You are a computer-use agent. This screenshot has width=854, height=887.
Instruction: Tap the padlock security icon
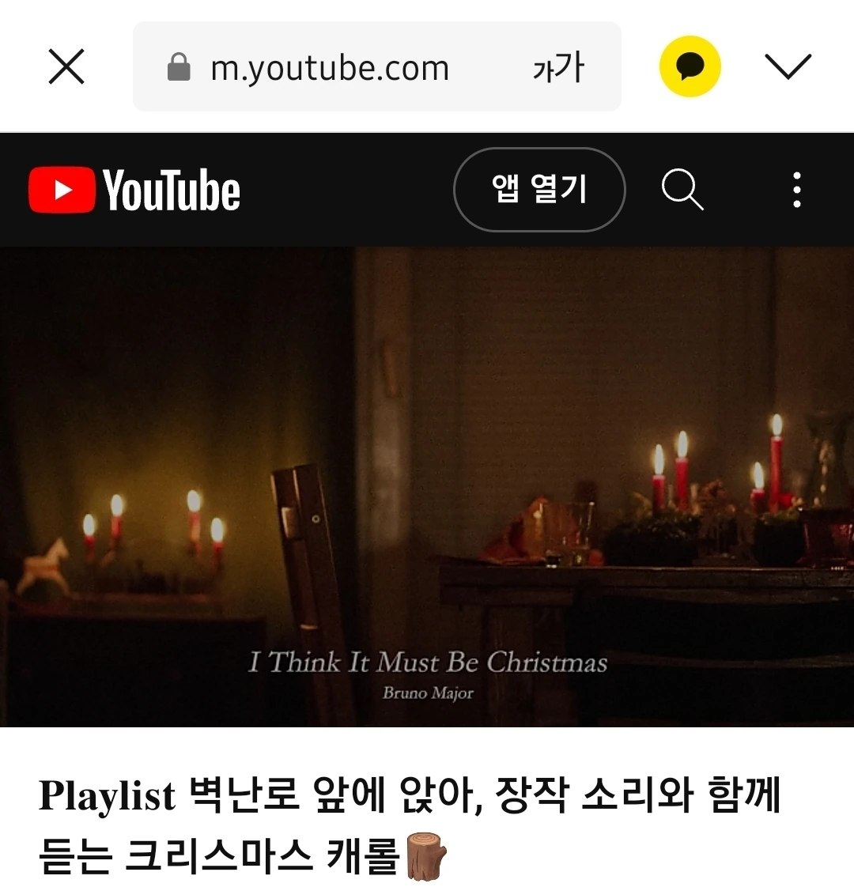pyautogui.click(x=179, y=66)
